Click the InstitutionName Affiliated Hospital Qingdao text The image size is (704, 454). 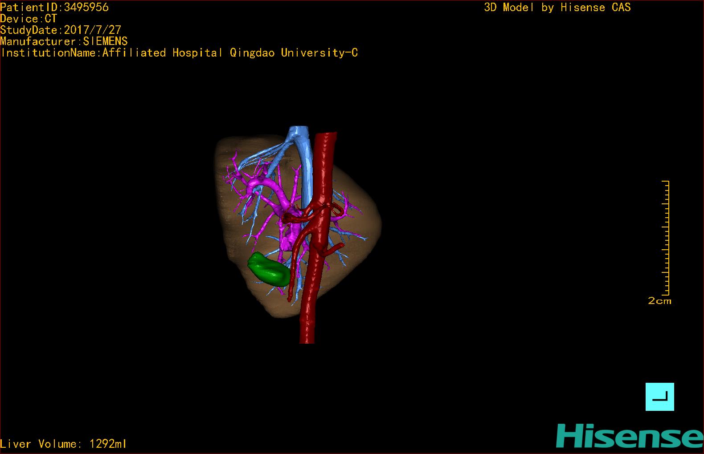(179, 53)
